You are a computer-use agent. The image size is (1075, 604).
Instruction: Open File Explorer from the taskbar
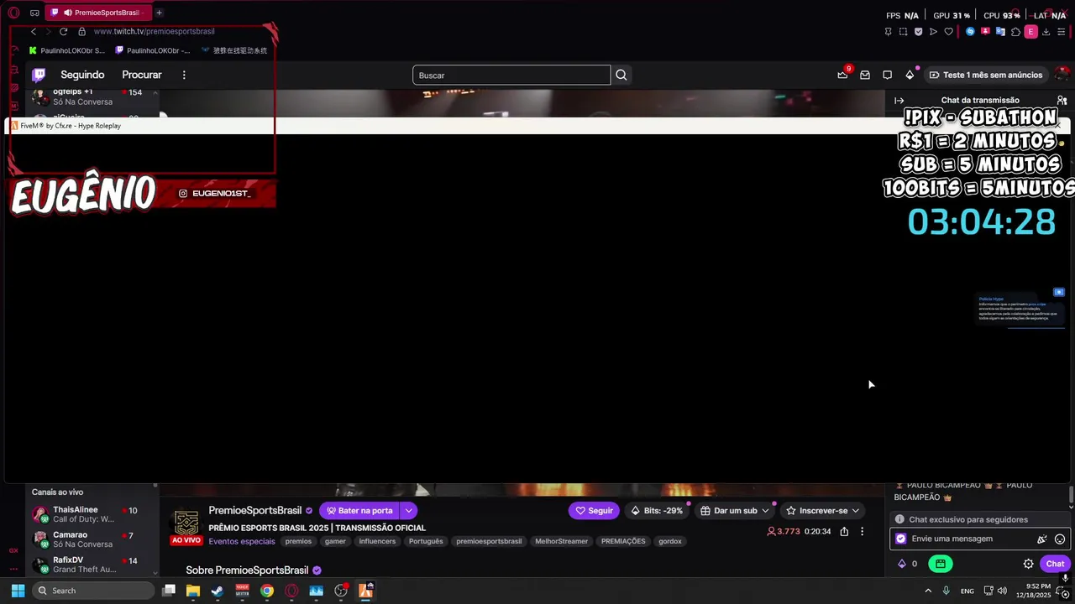[193, 591]
